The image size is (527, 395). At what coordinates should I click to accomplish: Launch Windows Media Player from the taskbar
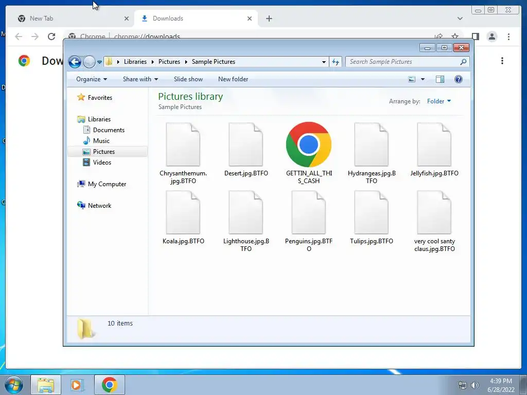tap(77, 385)
